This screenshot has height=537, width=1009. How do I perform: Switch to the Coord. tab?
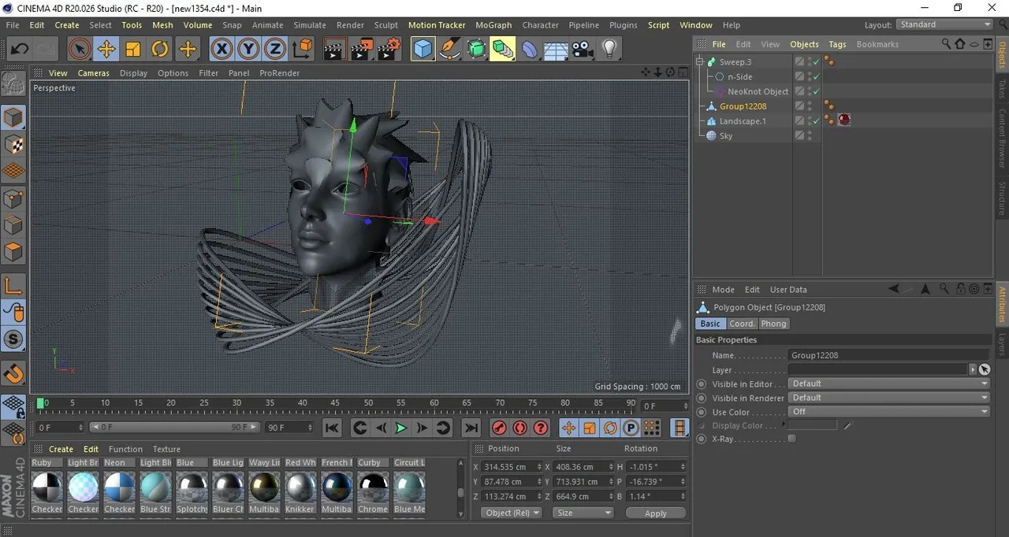click(742, 324)
